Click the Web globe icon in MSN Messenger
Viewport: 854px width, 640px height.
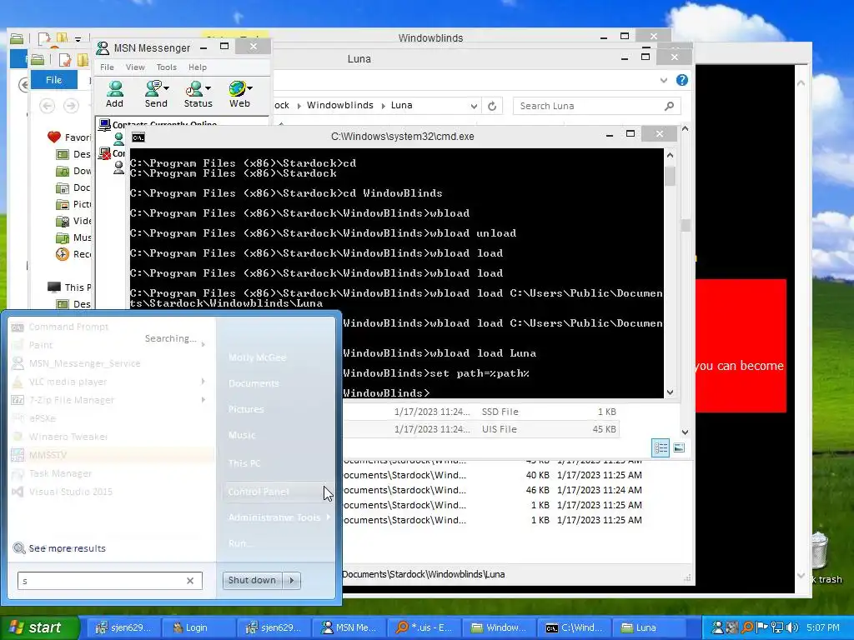point(237,88)
